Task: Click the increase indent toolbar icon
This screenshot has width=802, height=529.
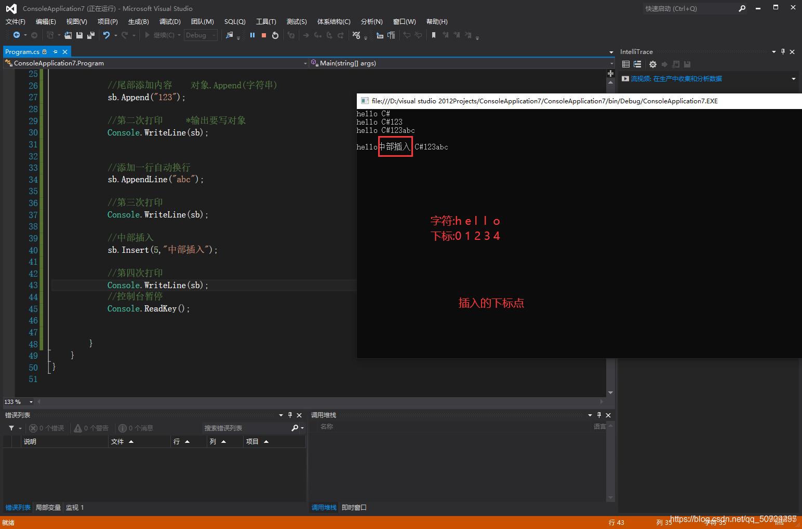Action: click(x=391, y=35)
